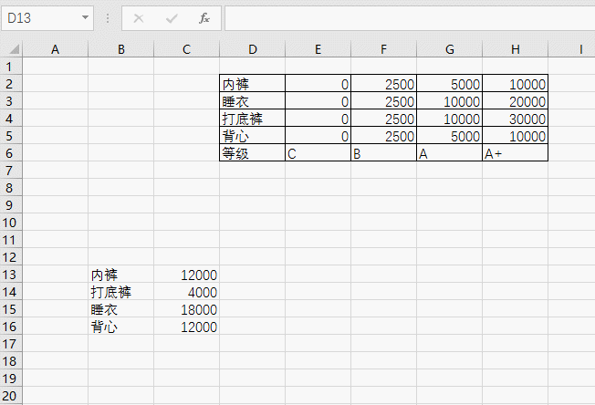Select cell G2 showing 5000
This screenshot has width=595, height=405.
[450, 84]
